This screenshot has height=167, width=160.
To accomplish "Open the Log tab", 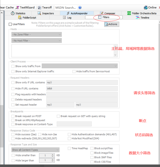I will pos(67,17).
